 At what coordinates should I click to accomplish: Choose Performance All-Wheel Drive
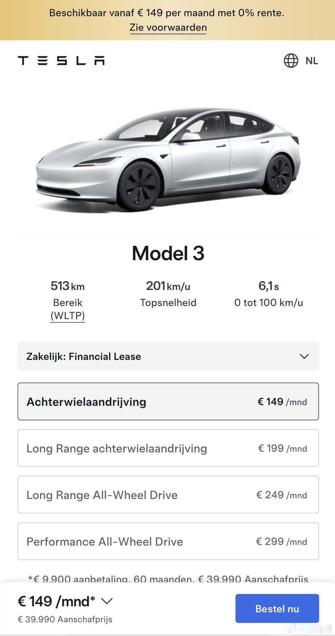[168, 541]
